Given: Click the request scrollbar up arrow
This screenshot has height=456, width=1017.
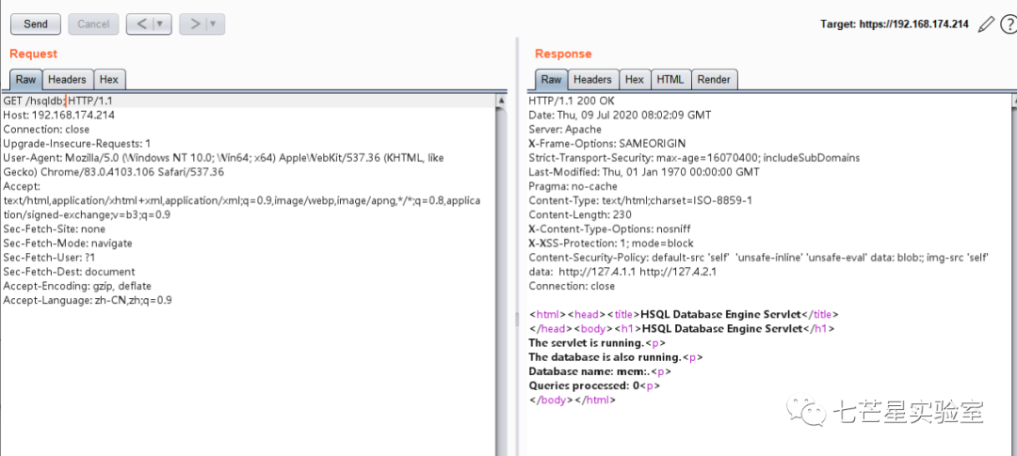Looking at the screenshot, I should (501, 101).
